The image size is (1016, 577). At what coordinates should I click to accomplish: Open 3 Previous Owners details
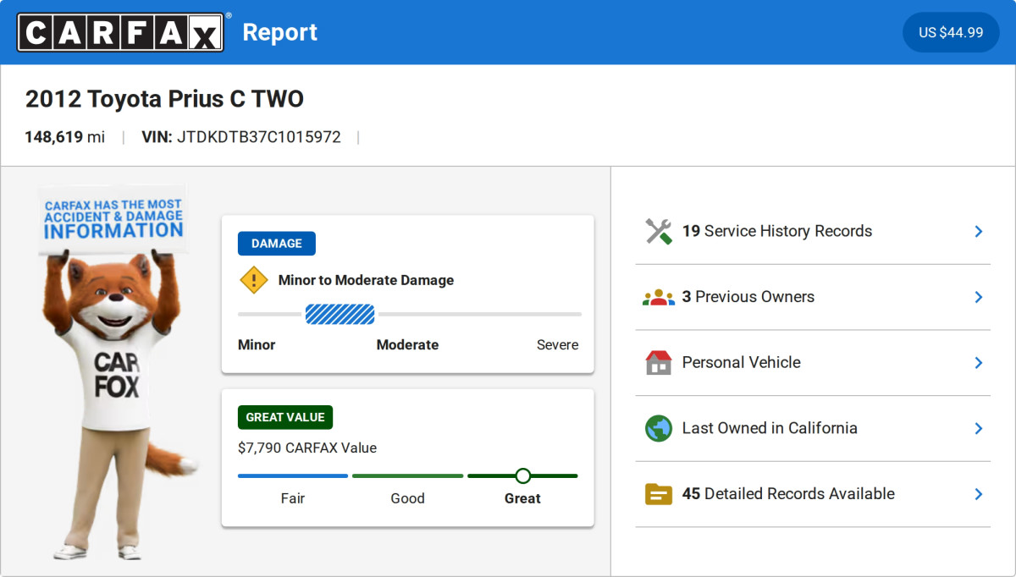(x=813, y=297)
